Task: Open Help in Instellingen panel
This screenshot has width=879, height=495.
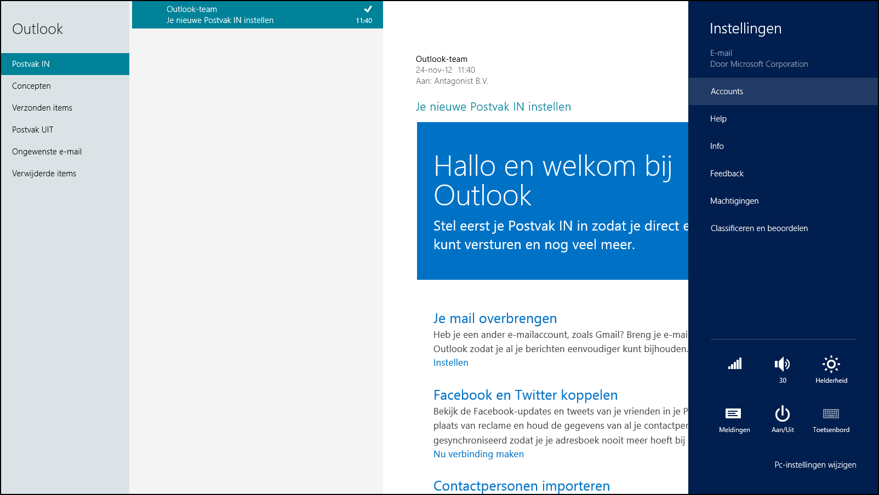Action: point(784,119)
